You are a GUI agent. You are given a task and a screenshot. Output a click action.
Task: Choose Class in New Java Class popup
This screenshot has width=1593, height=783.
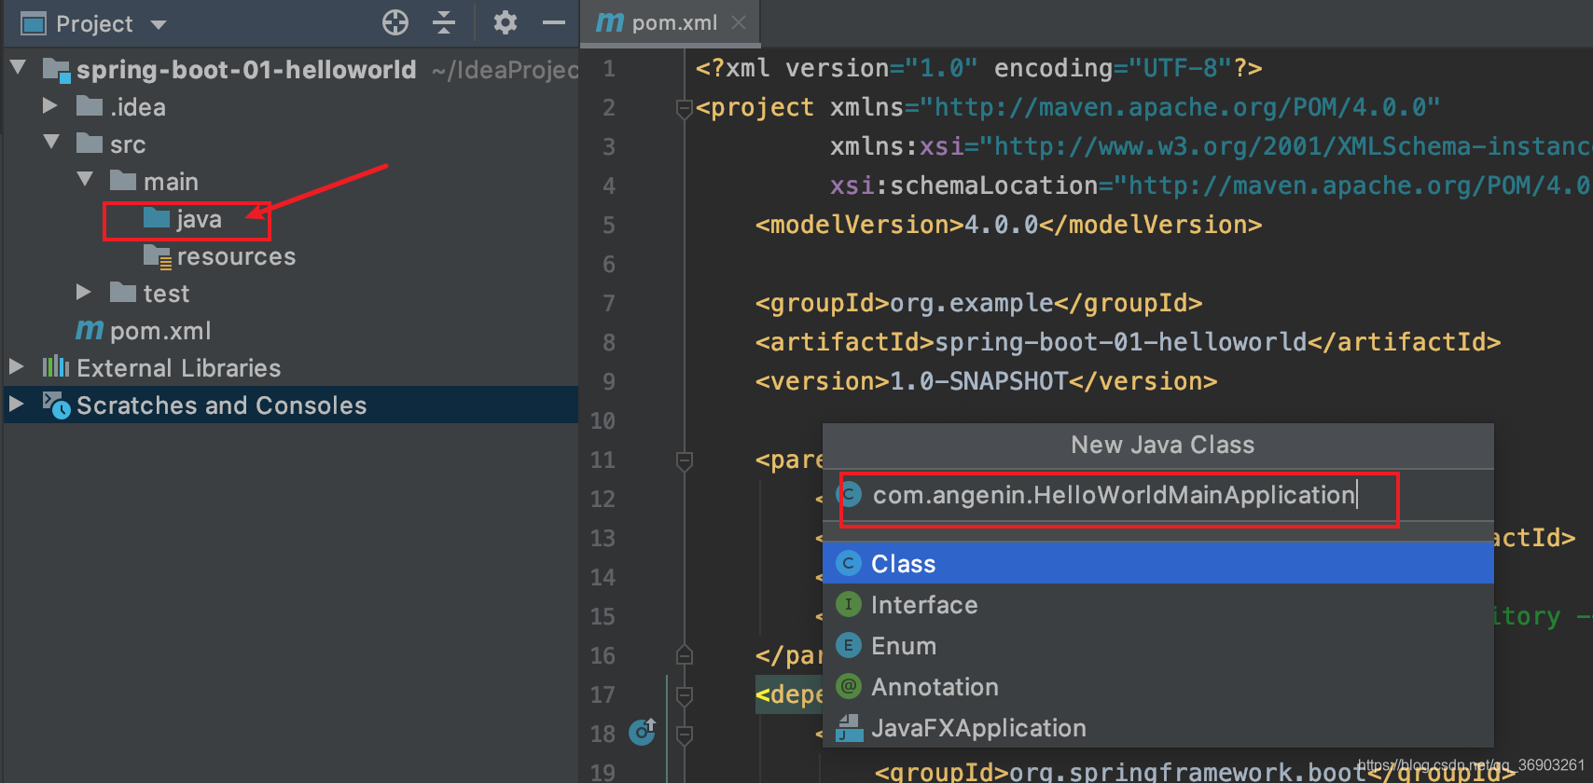tap(1158, 563)
